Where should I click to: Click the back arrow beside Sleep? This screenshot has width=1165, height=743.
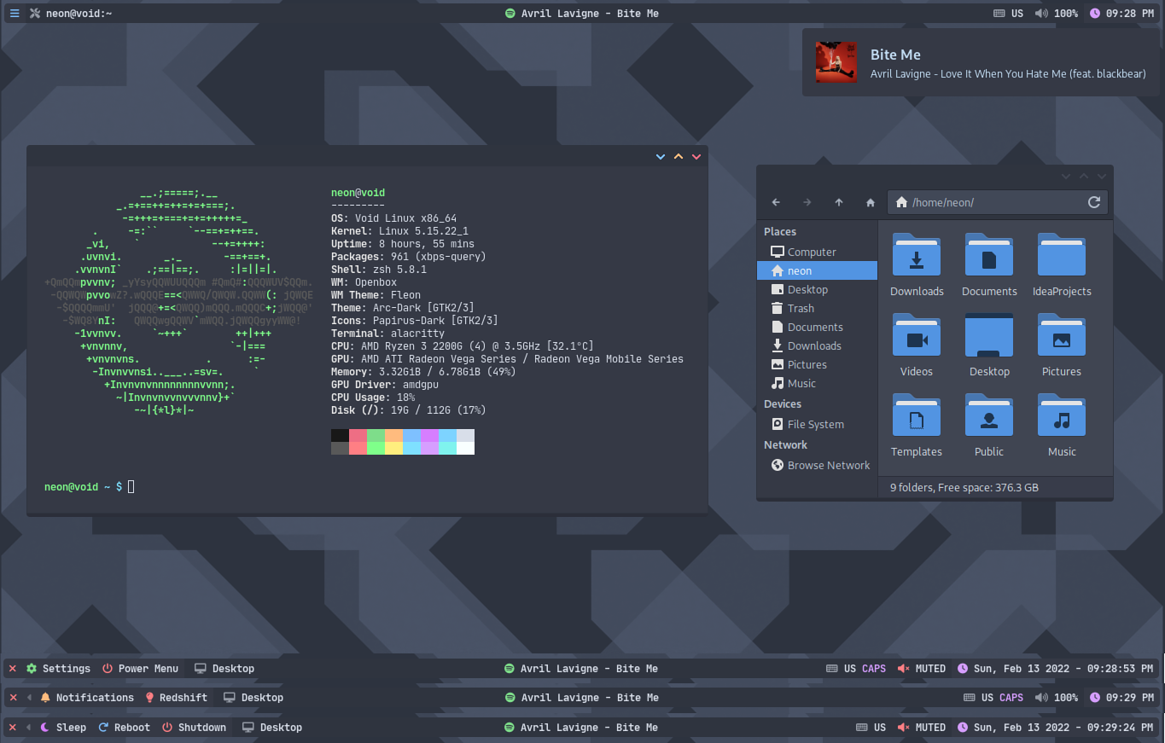(x=30, y=728)
